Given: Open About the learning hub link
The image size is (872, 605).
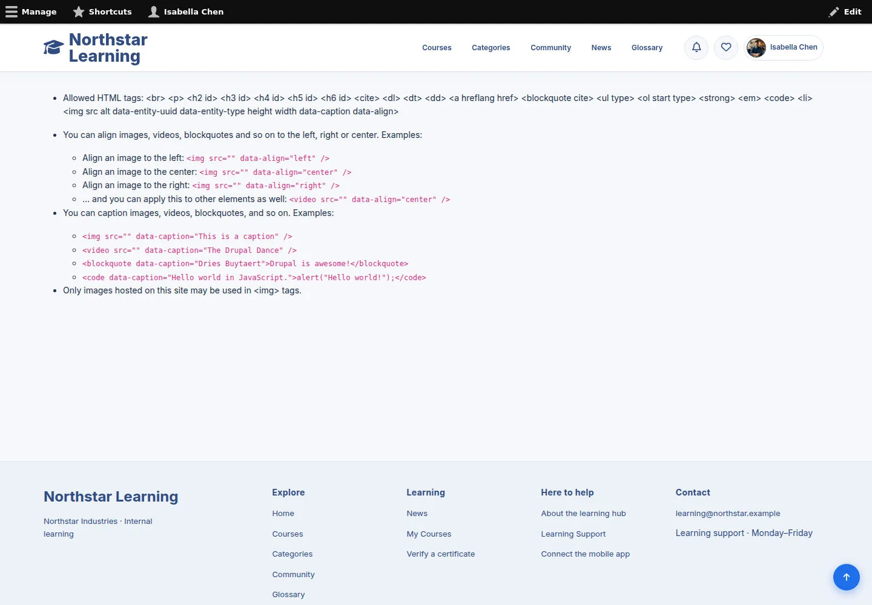Looking at the screenshot, I should click(x=583, y=514).
